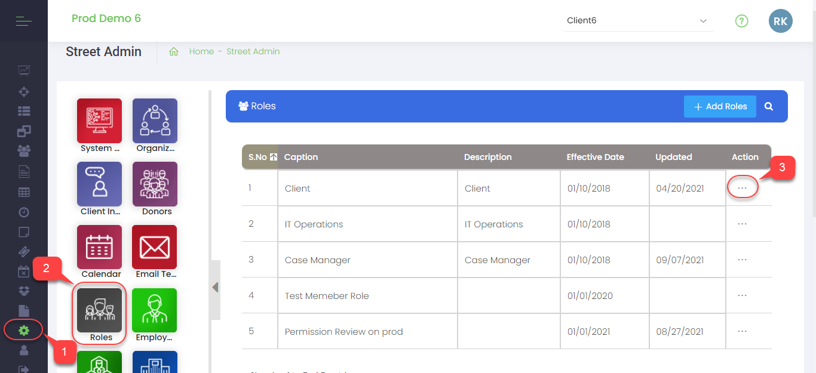
Task: Open the System Config module tile
Action: click(99, 121)
